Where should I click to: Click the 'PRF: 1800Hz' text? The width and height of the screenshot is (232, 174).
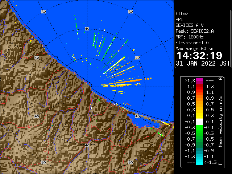(x=189, y=37)
